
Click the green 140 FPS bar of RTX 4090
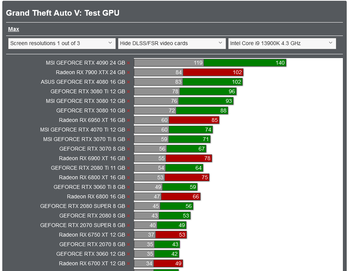point(245,63)
